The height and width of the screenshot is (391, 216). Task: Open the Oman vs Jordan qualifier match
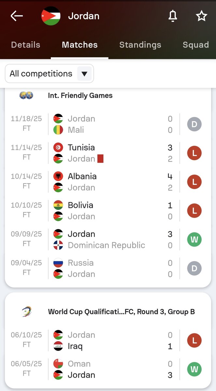pos(111,369)
